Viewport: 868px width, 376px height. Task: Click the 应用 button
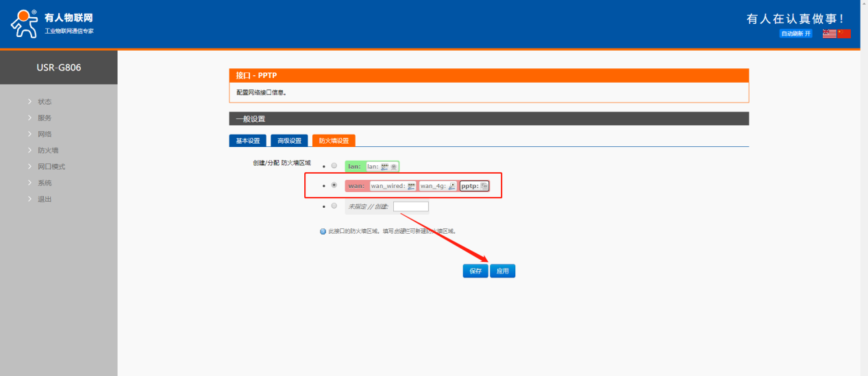click(x=503, y=271)
